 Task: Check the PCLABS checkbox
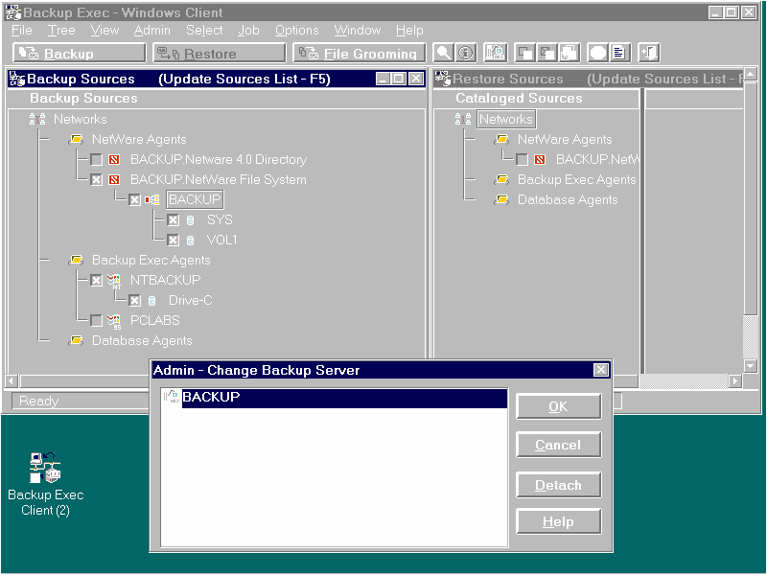pos(97,321)
